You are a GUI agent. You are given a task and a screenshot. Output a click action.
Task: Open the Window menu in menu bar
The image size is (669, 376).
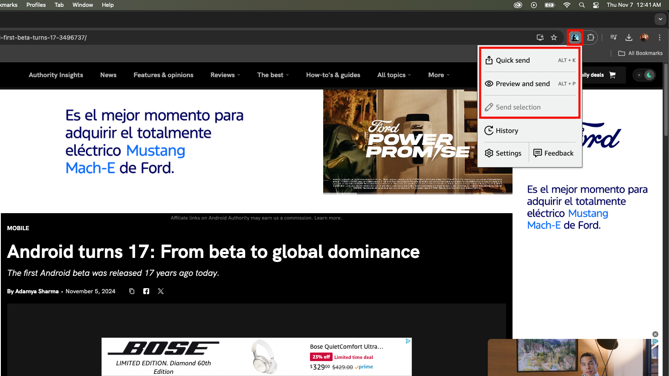click(x=83, y=5)
